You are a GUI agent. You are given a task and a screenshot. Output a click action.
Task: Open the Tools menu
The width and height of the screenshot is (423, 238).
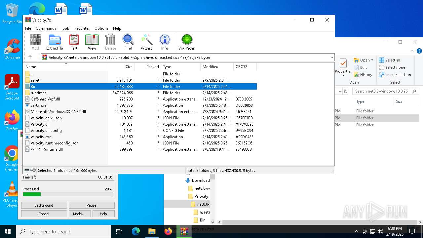pyautogui.click(x=65, y=28)
